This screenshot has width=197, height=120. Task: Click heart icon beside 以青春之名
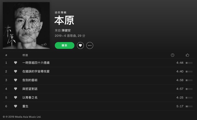pos(15,97)
